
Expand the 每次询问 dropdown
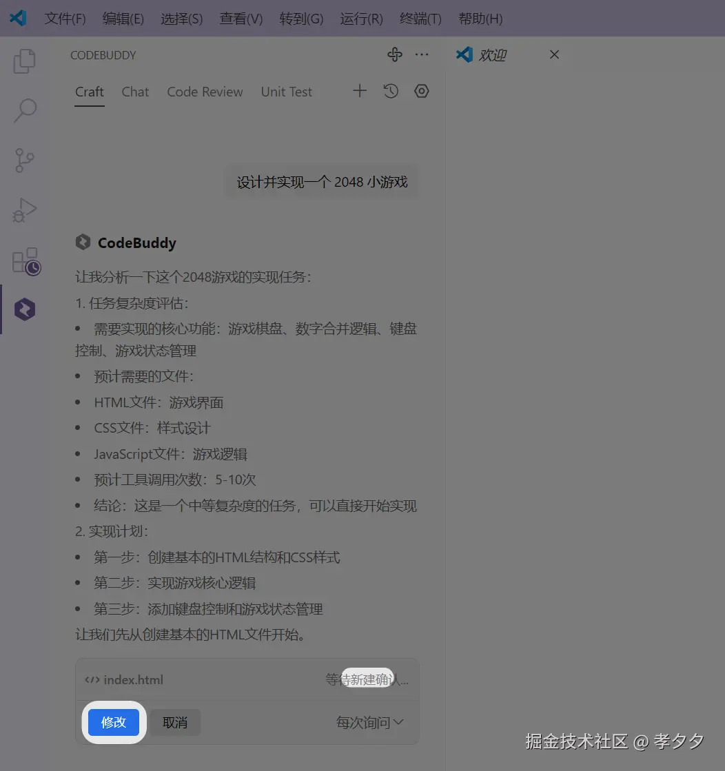click(369, 722)
